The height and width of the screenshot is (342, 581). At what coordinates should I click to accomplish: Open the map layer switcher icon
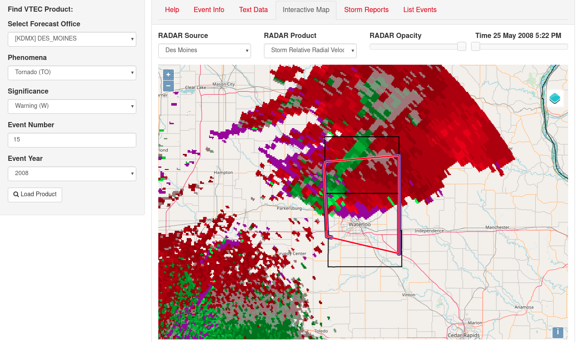[x=555, y=98]
